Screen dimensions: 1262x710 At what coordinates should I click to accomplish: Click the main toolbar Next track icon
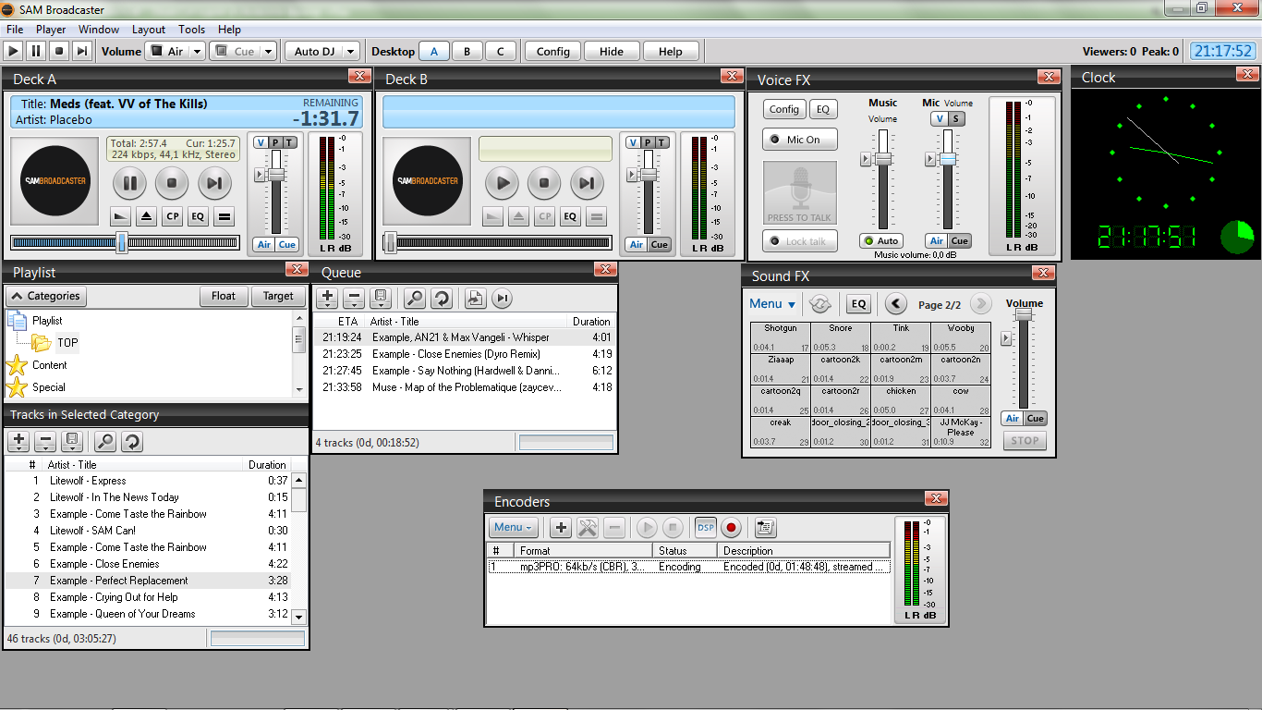82,52
